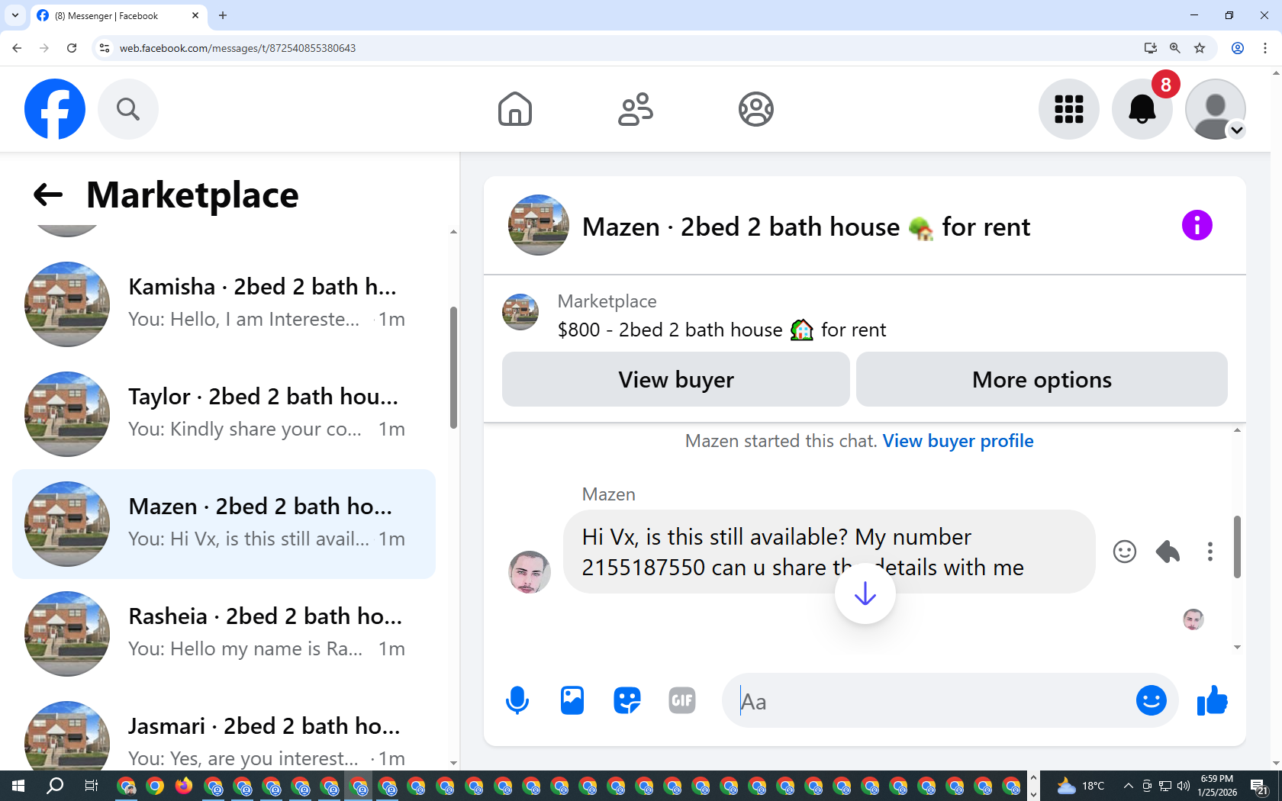This screenshot has width=1282, height=801.
Task: Record a voice clip
Action: [517, 700]
